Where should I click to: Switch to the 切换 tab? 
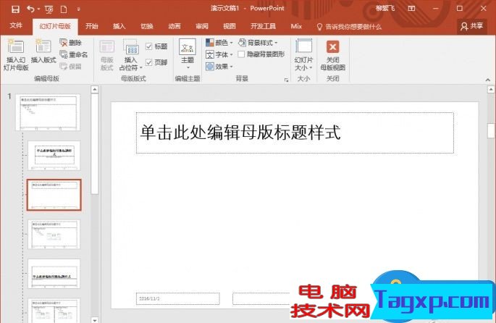pos(147,26)
